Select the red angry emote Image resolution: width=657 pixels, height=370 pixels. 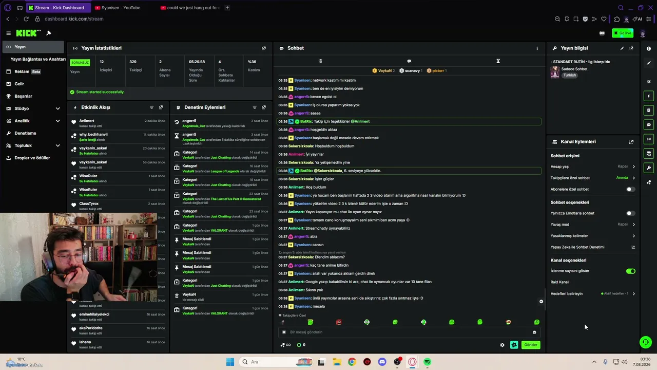coord(339,322)
